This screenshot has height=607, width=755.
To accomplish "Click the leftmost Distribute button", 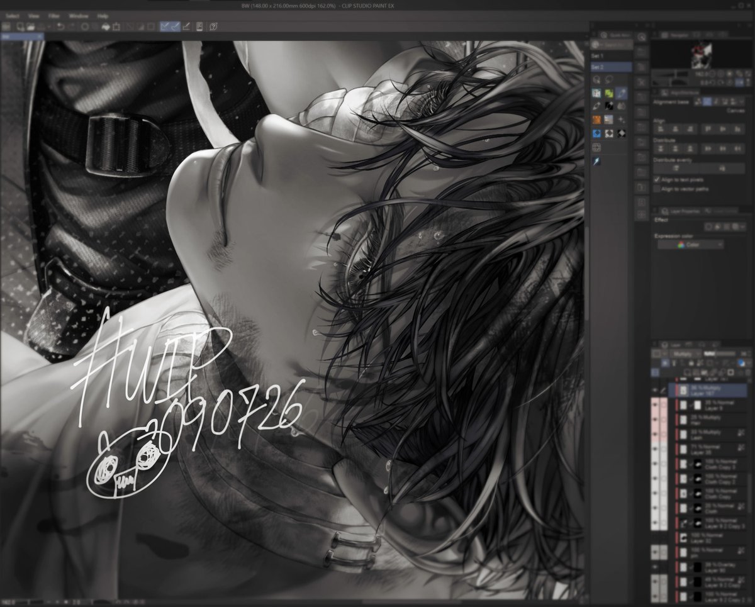I will click(x=661, y=148).
